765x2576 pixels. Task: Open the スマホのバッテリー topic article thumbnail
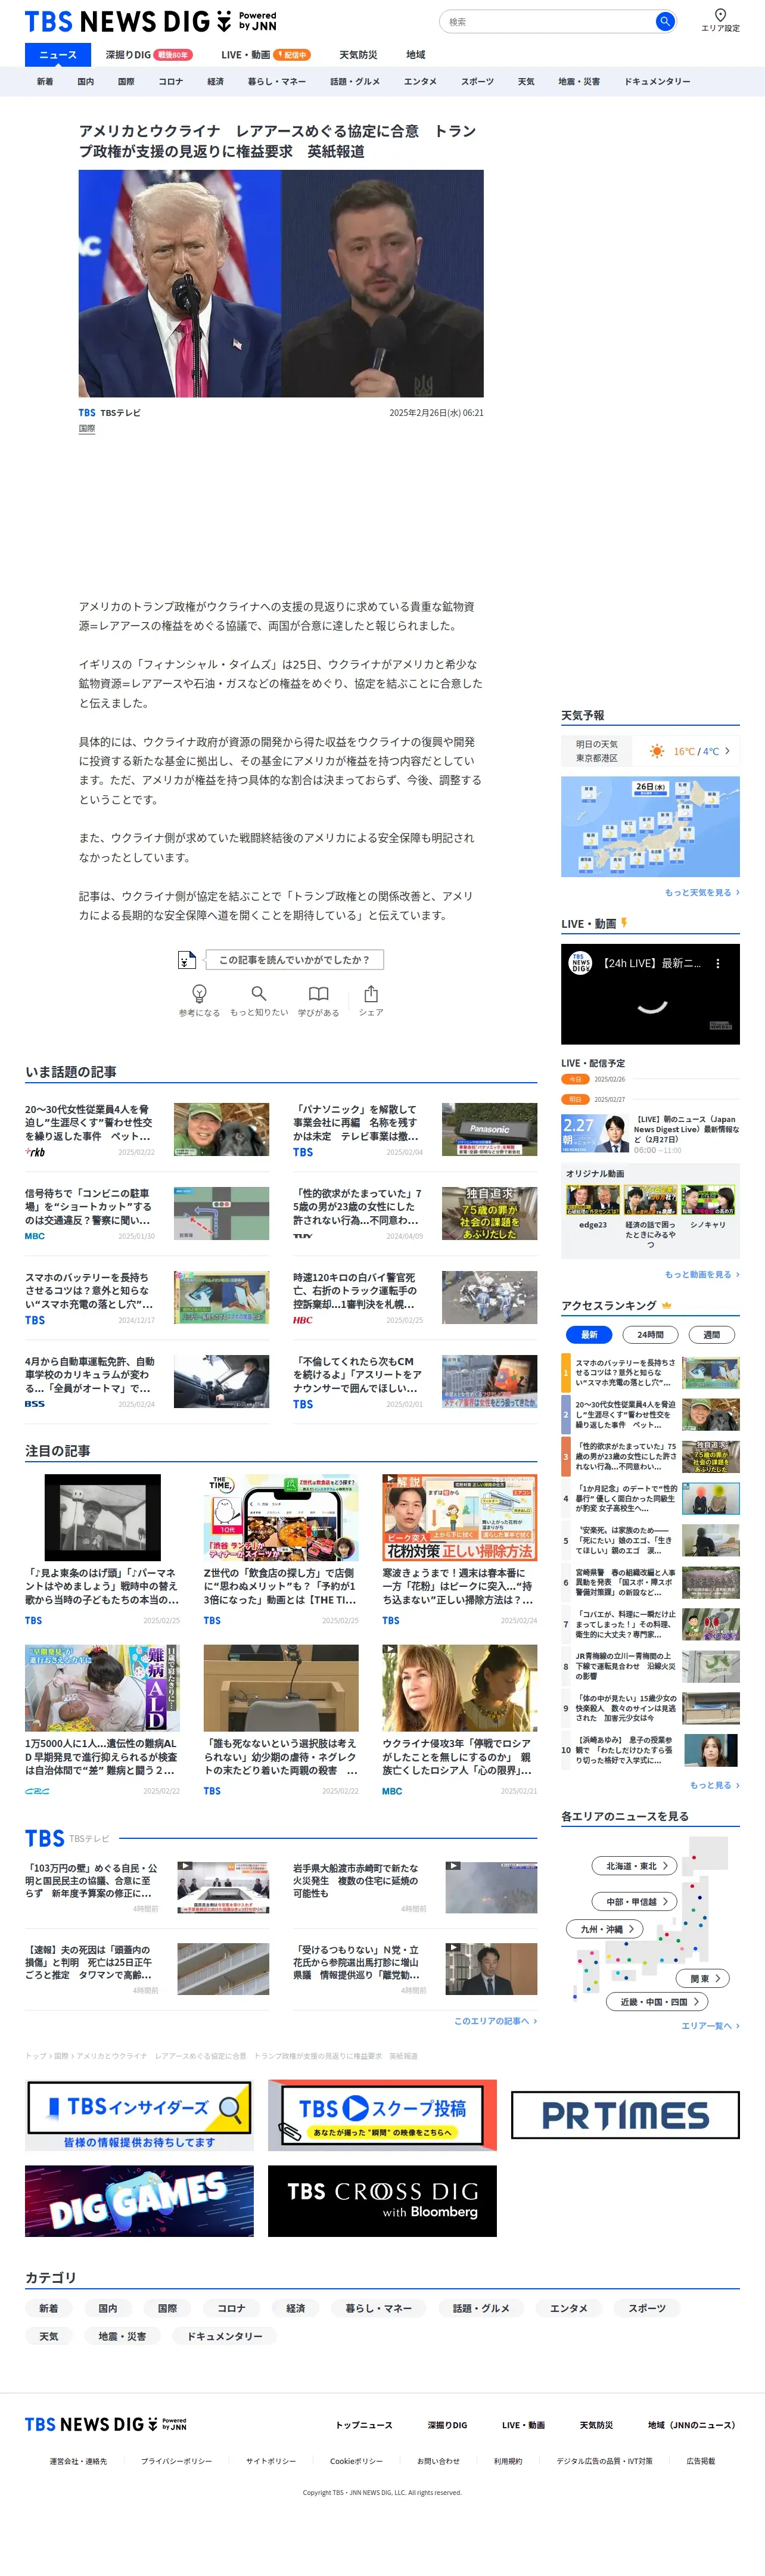221,1297
